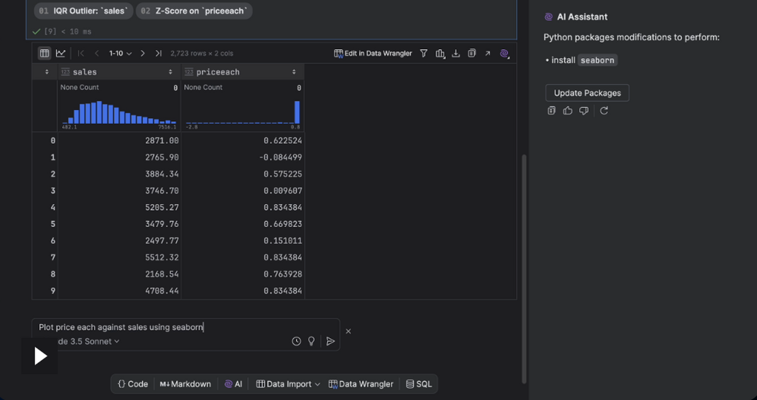Viewport: 757px width, 400px height.
Task: Send the seaborn plot prompt
Action: [330, 341]
